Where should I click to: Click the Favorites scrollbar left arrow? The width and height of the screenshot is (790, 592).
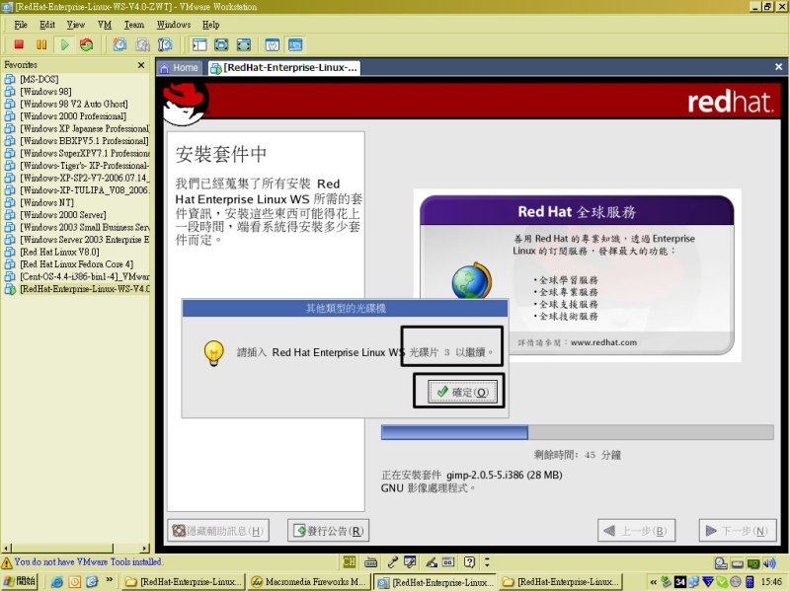[6, 548]
